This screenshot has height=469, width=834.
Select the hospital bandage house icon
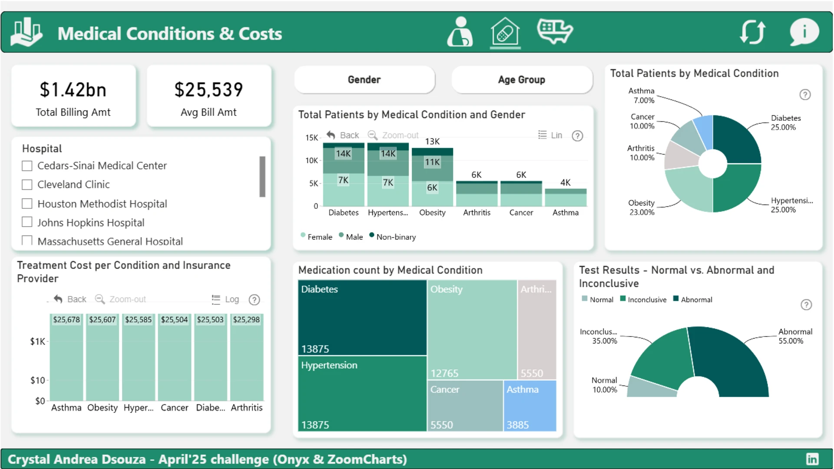[505, 31]
